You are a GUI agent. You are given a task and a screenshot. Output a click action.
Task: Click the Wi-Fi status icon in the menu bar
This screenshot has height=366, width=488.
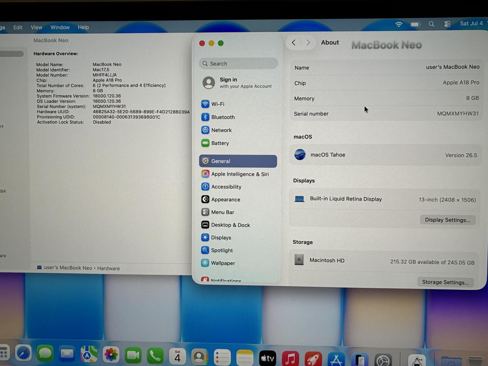(399, 24)
